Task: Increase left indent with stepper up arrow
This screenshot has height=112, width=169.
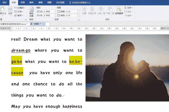Action: 55,11
